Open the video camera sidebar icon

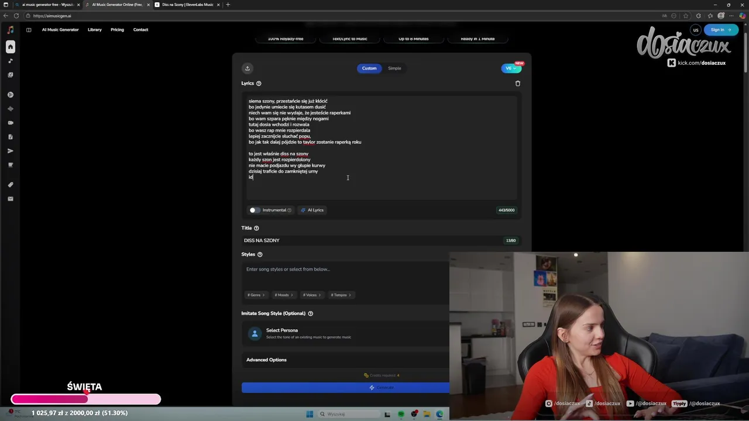pos(11,123)
